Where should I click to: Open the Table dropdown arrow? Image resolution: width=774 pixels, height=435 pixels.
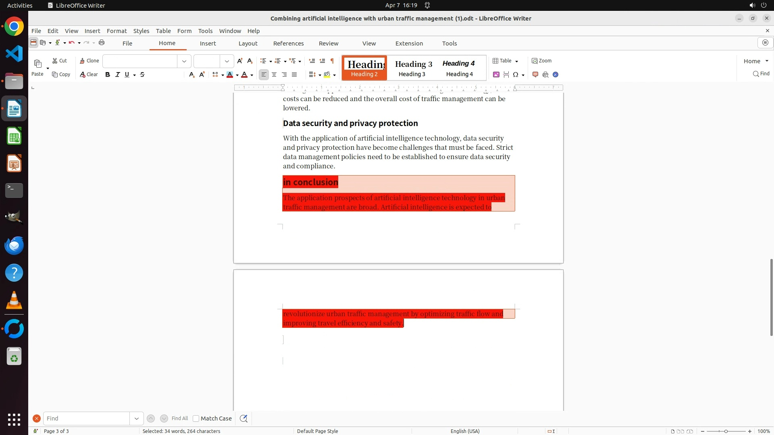point(516,61)
